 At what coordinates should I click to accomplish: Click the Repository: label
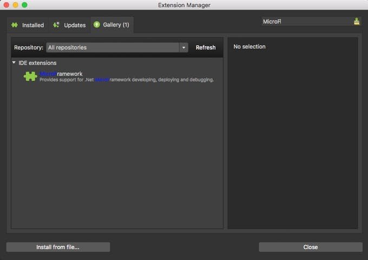tap(29, 48)
